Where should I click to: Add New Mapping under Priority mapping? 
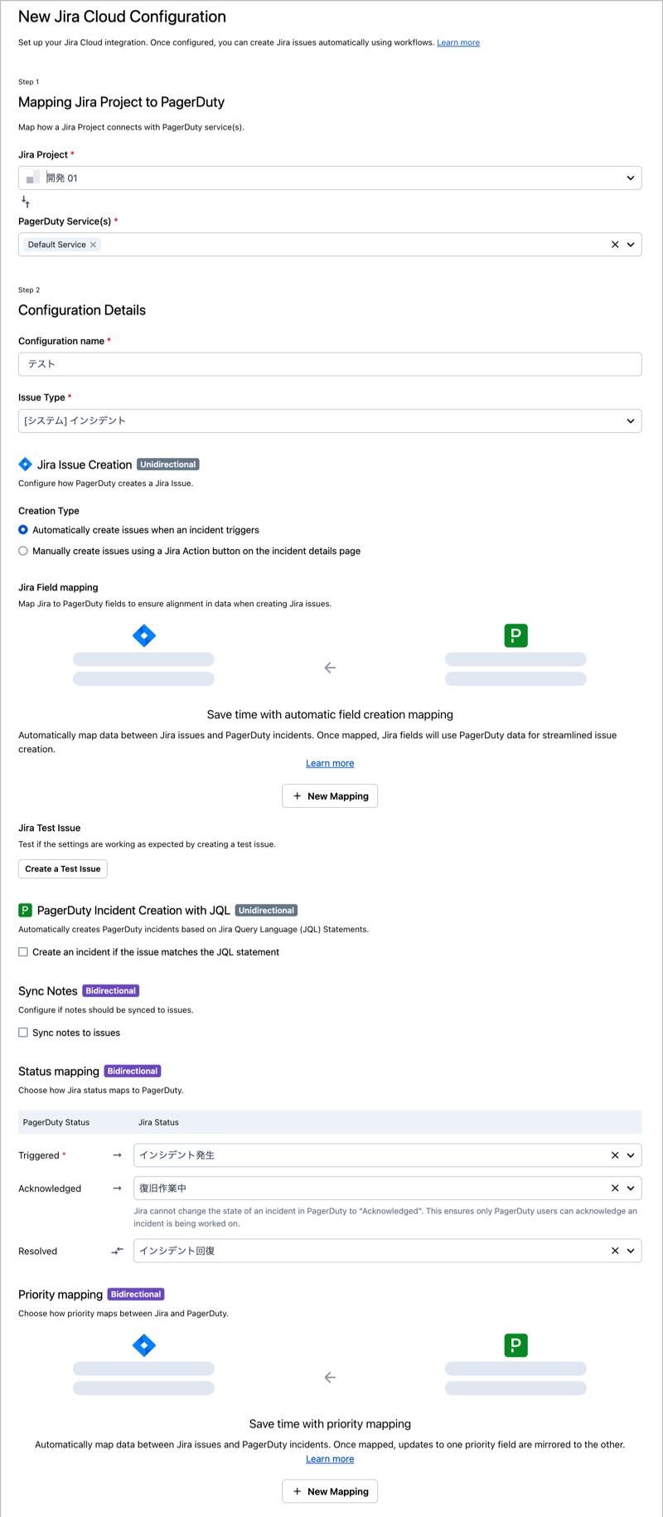point(330,1491)
